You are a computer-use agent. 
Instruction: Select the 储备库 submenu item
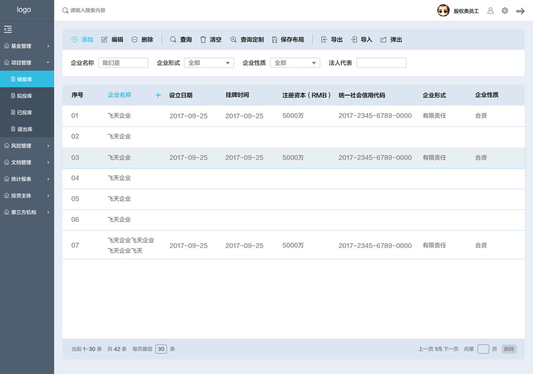pyautogui.click(x=27, y=79)
